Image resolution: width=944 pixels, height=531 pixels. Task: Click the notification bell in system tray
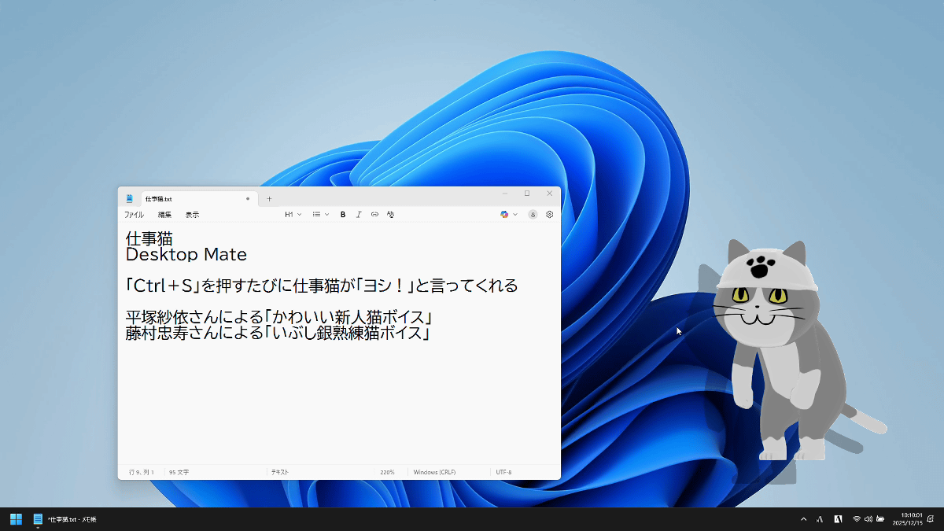point(930,519)
